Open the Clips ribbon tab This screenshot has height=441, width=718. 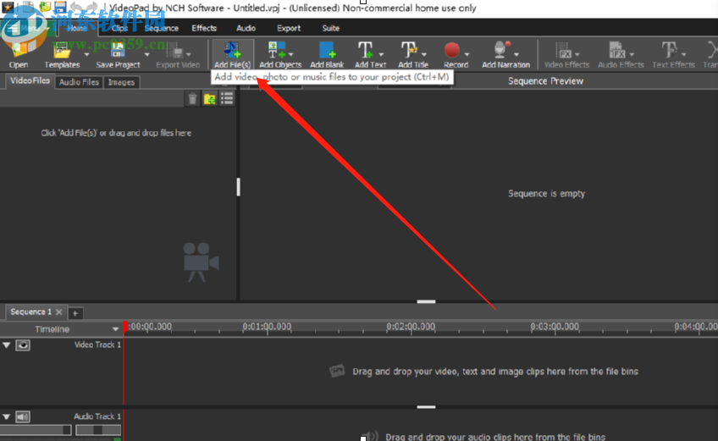[x=119, y=29]
